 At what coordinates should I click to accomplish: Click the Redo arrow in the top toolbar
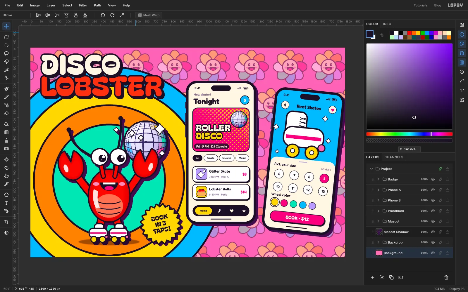click(x=112, y=15)
